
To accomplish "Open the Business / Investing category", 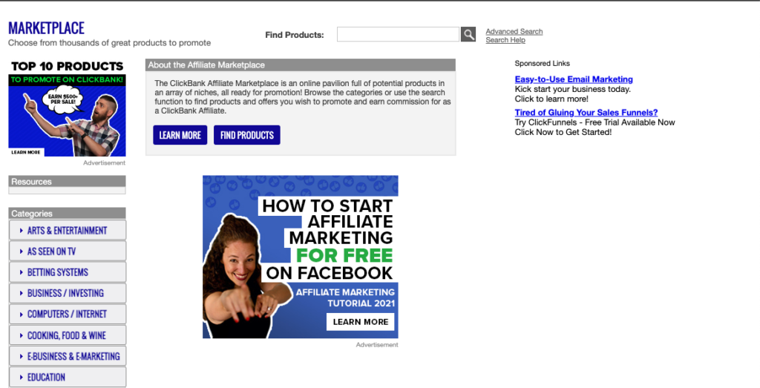I will tap(68, 293).
